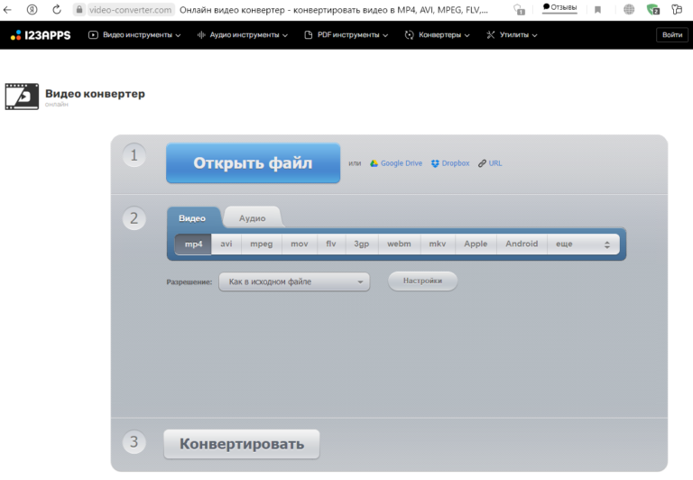Expand the Видео инструменты menu
The image size is (693, 480).
[x=134, y=35]
